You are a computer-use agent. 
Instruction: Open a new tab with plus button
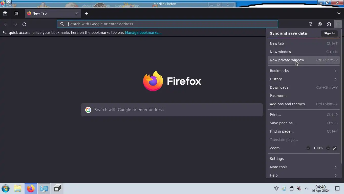point(86,13)
